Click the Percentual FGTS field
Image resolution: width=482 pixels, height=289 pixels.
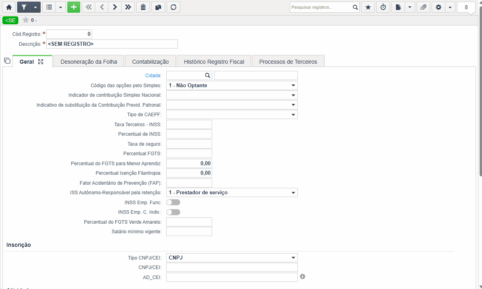189,154
